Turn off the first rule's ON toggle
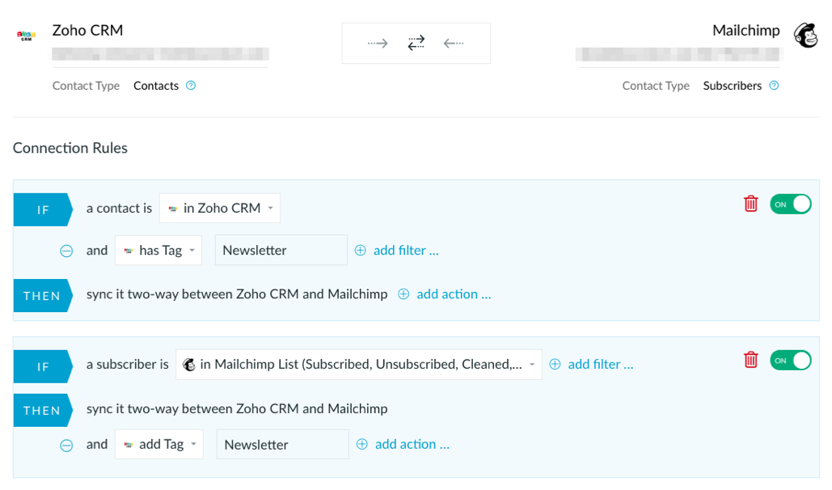832x490 pixels. (x=791, y=204)
